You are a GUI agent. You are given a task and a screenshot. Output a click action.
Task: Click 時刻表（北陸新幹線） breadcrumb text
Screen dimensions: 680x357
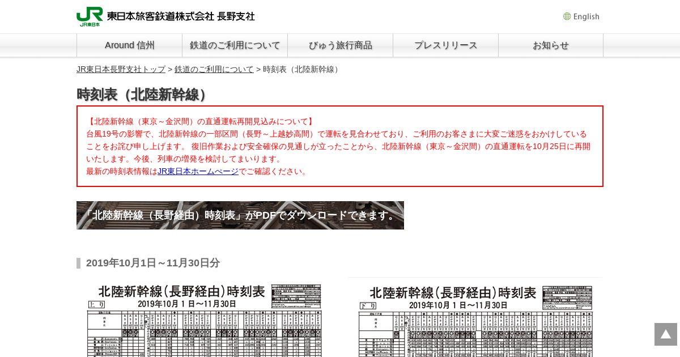pyautogui.click(x=302, y=69)
